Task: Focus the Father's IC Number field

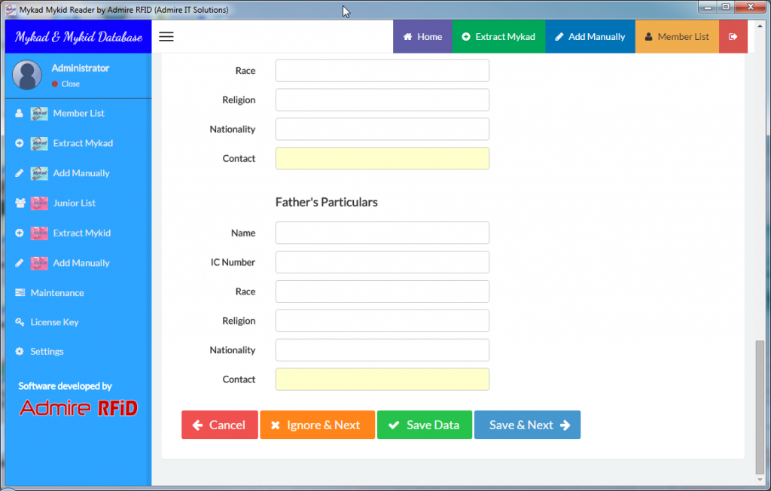Action: pyautogui.click(x=382, y=262)
